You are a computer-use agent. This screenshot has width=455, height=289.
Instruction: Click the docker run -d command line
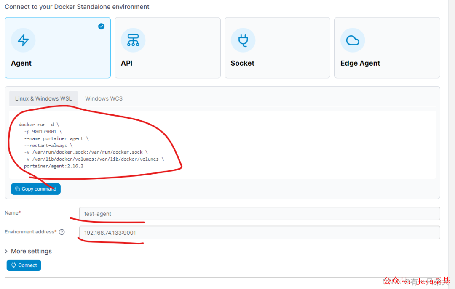[x=39, y=125]
